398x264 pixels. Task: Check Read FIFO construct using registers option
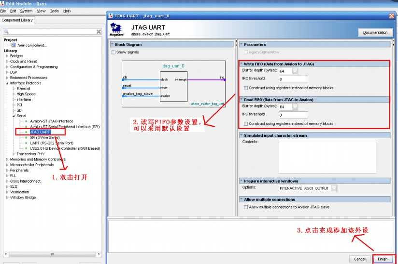pos(246,124)
